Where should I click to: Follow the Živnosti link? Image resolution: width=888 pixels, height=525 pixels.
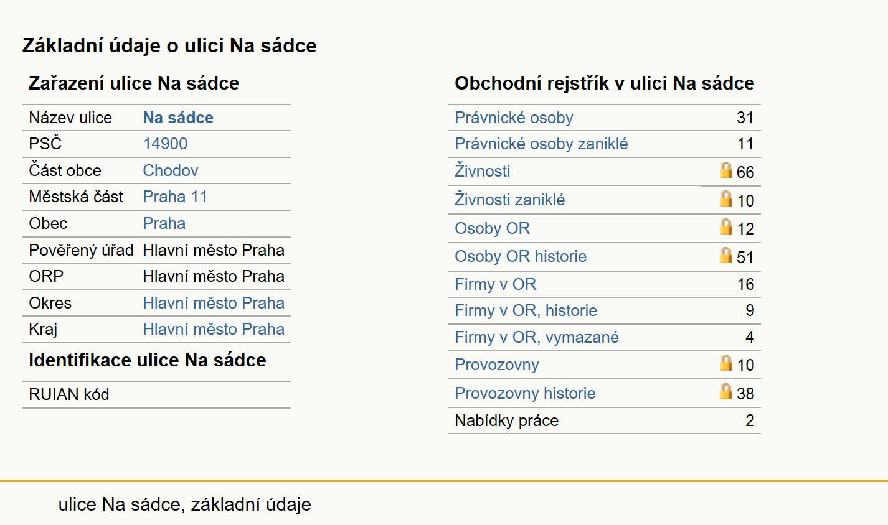tap(483, 170)
